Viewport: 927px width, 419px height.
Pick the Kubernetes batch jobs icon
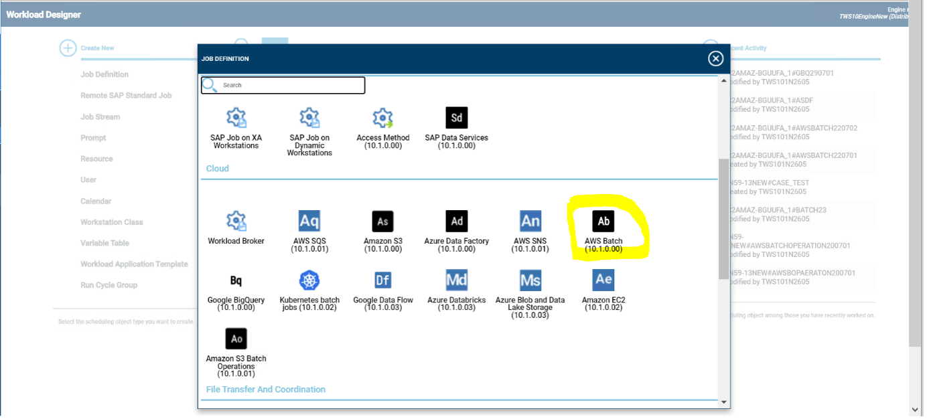(x=309, y=280)
